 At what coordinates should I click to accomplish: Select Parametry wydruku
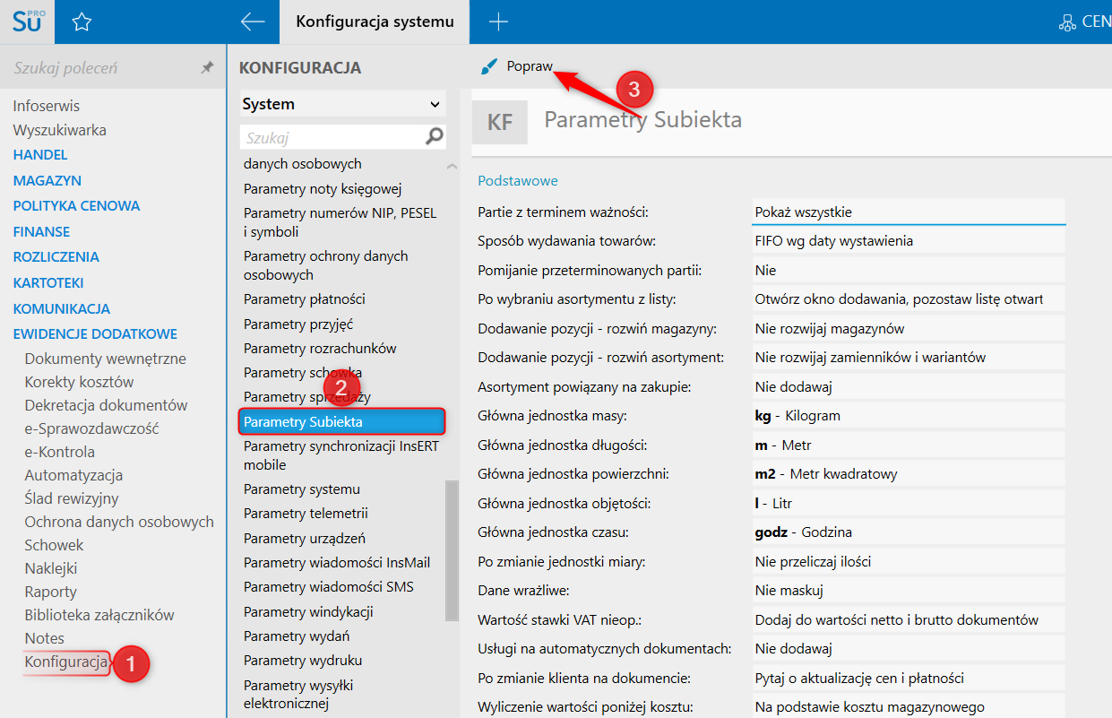coord(303,661)
